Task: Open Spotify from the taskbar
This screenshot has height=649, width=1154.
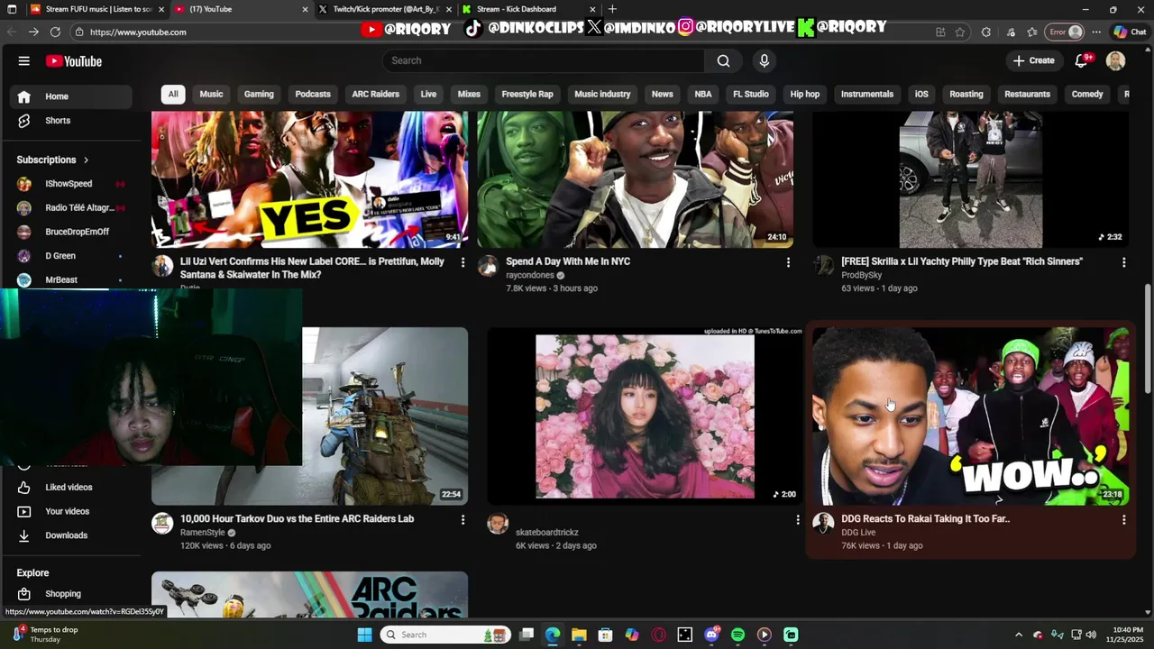Action: [737, 635]
